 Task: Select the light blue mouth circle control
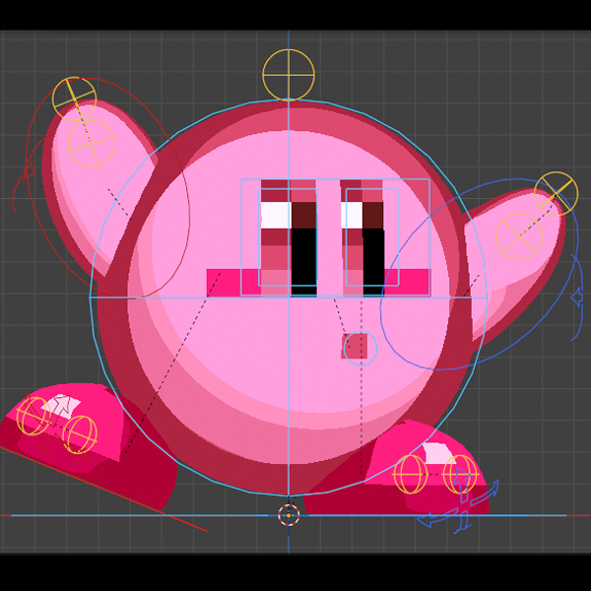click(361, 349)
